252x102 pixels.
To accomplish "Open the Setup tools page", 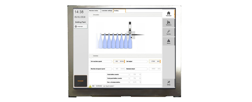I will coord(169,83).
